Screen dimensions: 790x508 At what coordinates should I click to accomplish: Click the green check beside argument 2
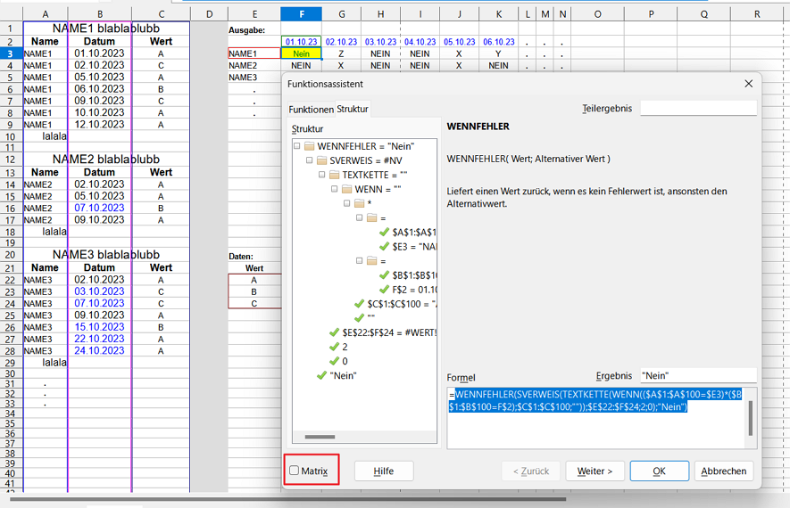coord(334,347)
